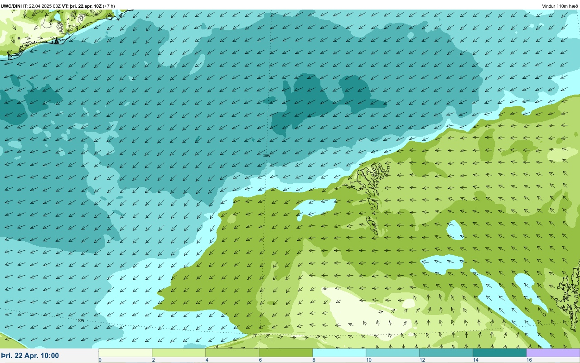
Task: Click the '60N' latitude label on the map
Action: coord(81,320)
